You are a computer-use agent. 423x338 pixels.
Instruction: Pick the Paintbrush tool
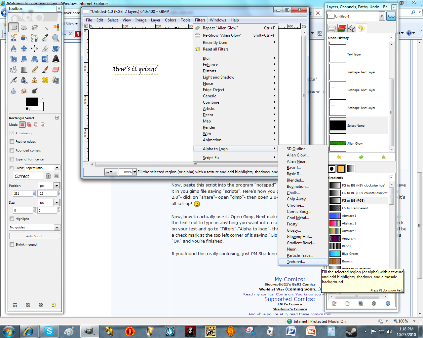(45, 70)
